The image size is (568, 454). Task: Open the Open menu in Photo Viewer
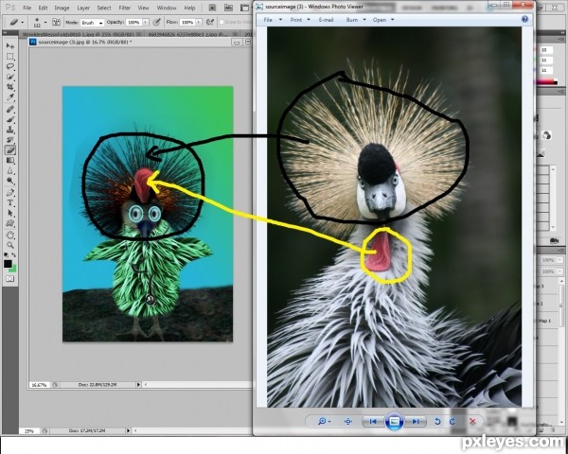[x=383, y=20]
